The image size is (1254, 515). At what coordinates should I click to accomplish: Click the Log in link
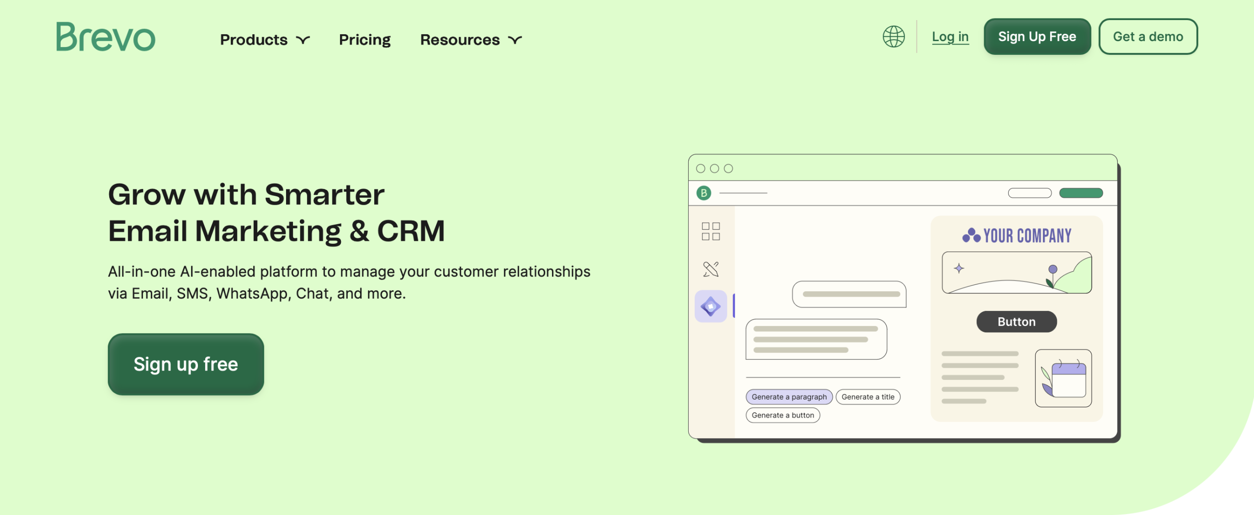tap(950, 36)
